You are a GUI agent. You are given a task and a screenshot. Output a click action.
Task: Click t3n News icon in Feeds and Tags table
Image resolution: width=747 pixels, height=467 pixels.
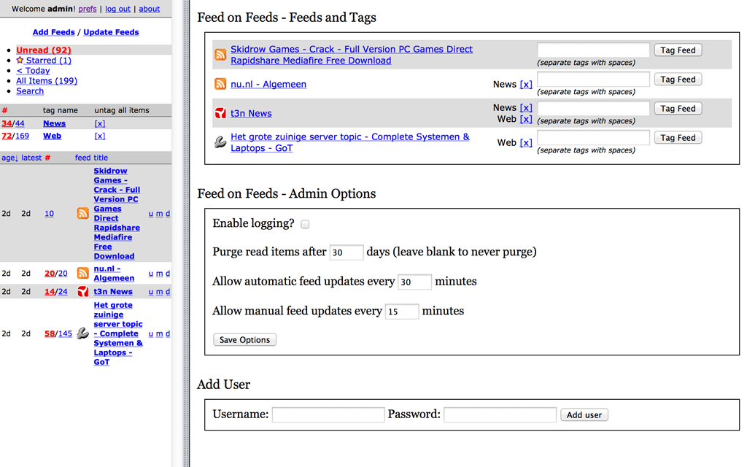[x=220, y=113]
